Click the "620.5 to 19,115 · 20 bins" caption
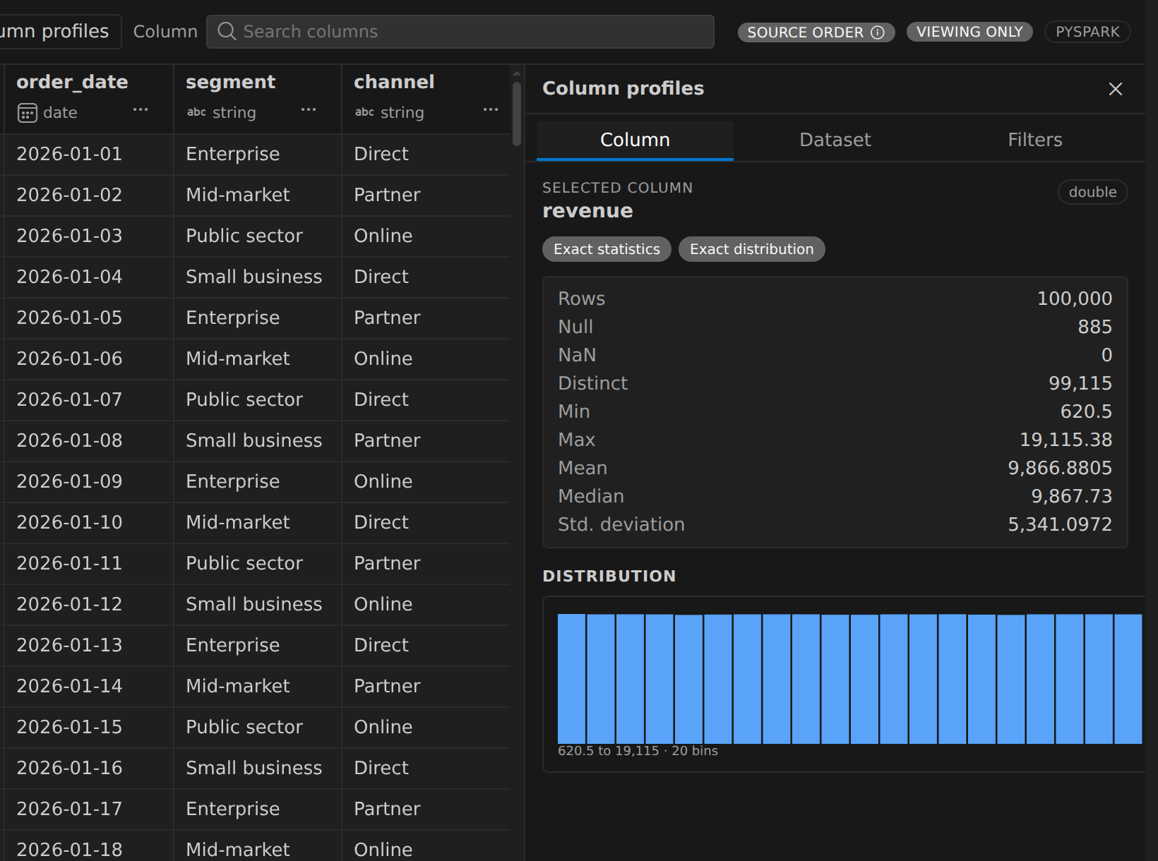This screenshot has width=1158, height=861. (638, 751)
